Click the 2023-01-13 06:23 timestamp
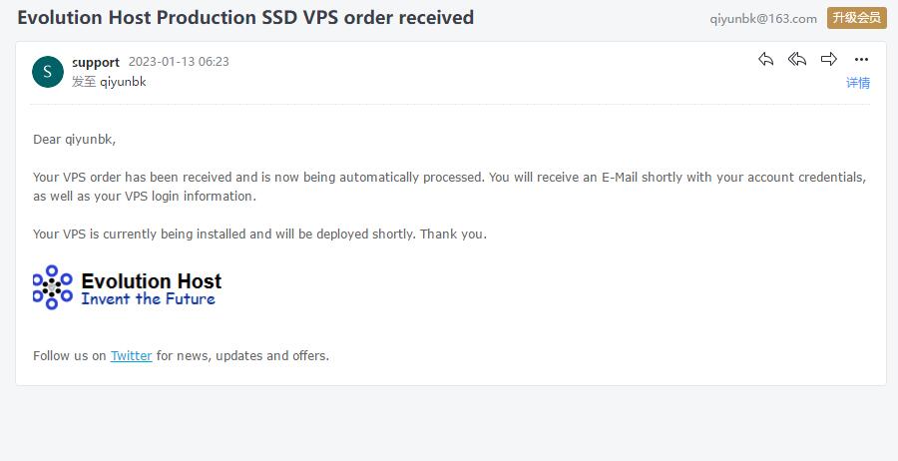 (179, 61)
